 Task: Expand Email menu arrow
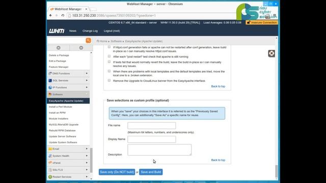(x=87, y=149)
